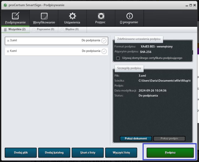
Task: Click Pokaż dokument button
Action: pyautogui.click(x=136, y=139)
